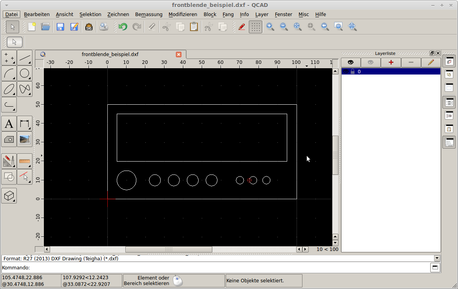Close the frontblende_beispiel.dxf tab
458x289 pixels.
179,55
